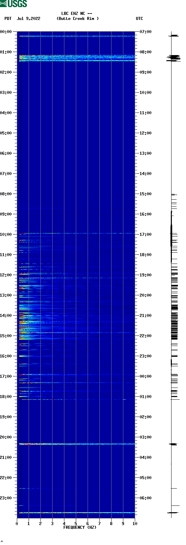Click the '12:00' PDT time label
Screen dimensions: 186x545
[x=6, y=275]
